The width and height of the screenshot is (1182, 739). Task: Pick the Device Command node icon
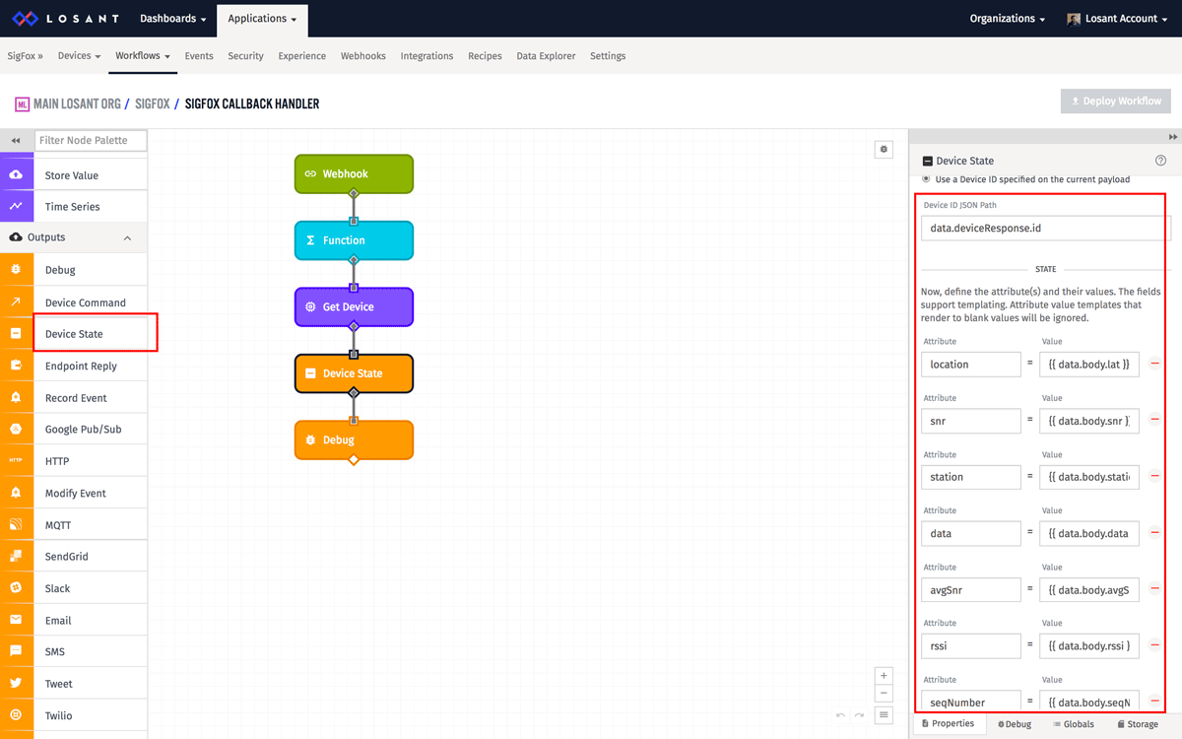tap(16, 302)
